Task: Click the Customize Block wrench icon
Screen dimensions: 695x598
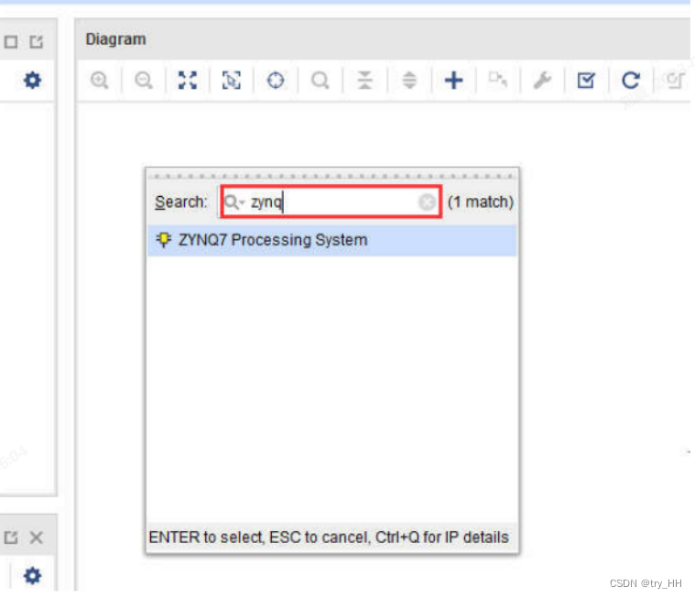Action: coord(542,81)
